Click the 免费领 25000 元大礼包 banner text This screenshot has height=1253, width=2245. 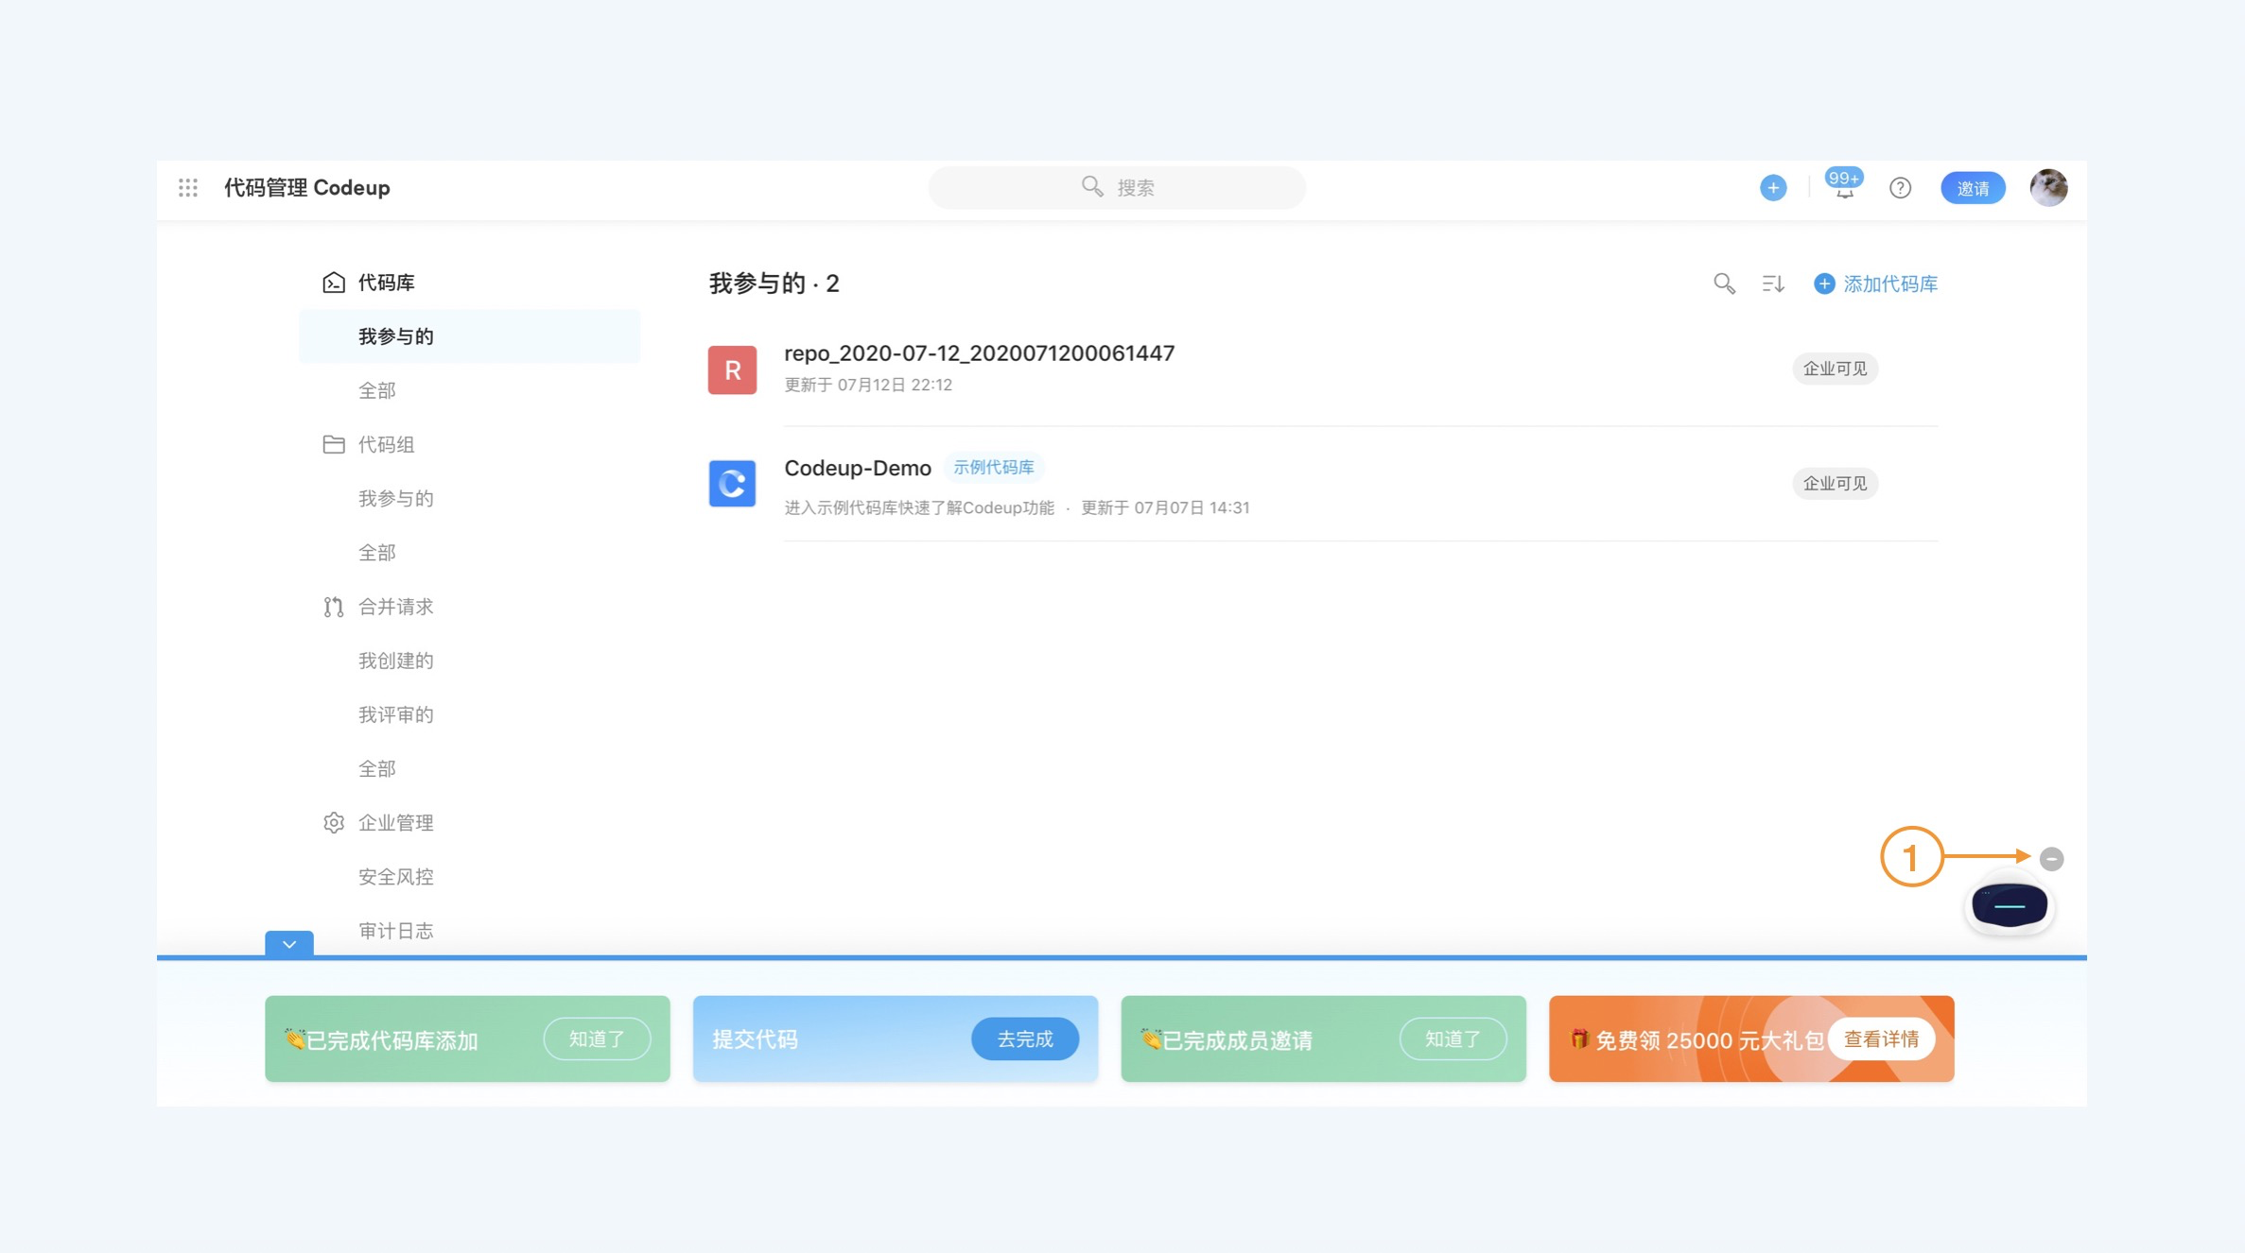(1709, 1040)
